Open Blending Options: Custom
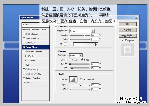Screen dimensions: 149x106 click(35, 30)
